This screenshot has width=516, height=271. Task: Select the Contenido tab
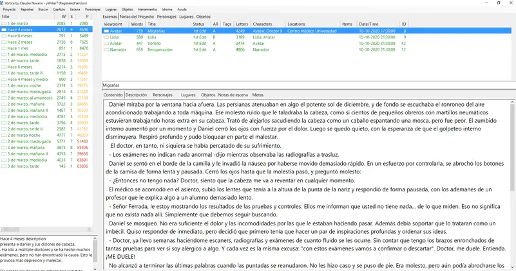113,95
